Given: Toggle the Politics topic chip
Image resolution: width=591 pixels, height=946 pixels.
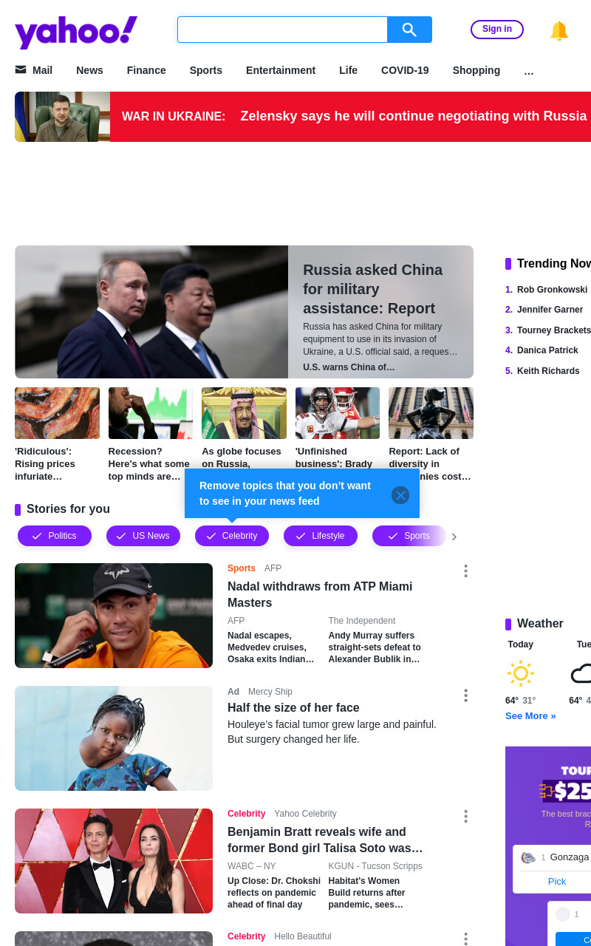Looking at the screenshot, I should (x=55, y=536).
